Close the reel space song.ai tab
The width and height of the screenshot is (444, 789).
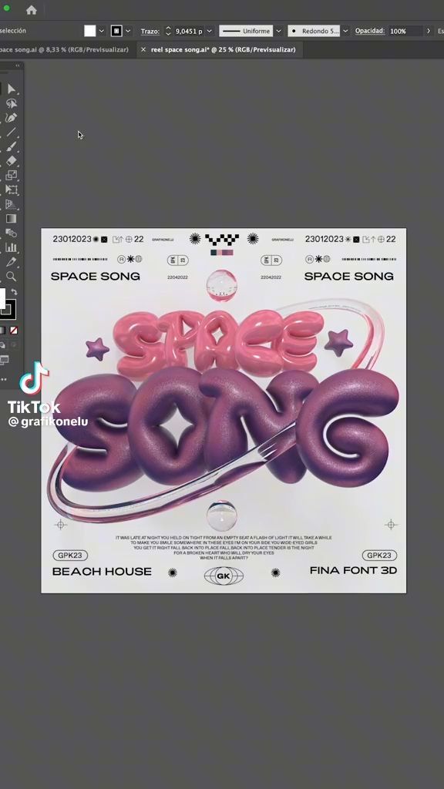[x=143, y=50]
